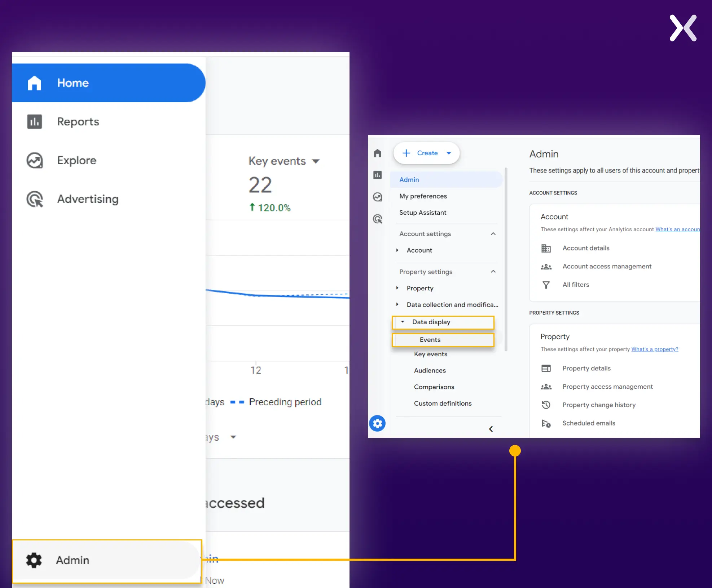Collapse the Account settings section

tap(493, 234)
